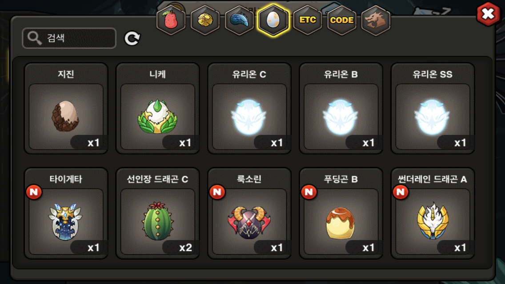Select the 지진 cracked rock egg

(x=66, y=108)
